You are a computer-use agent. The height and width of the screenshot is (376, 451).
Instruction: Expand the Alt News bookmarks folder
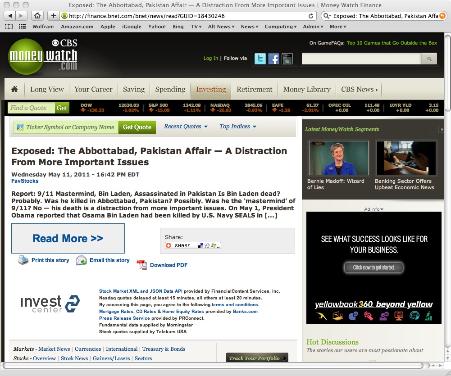pyautogui.click(x=221, y=27)
